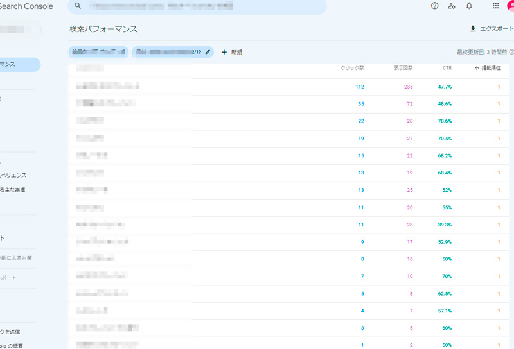Add a new filter with 新規
The image size is (514, 349).
coord(232,52)
